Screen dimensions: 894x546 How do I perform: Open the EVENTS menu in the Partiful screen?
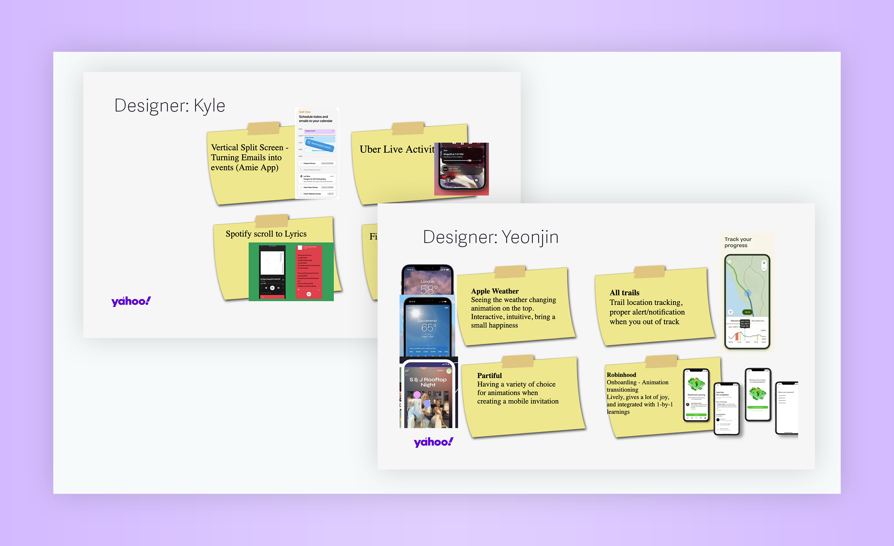pos(440,371)
